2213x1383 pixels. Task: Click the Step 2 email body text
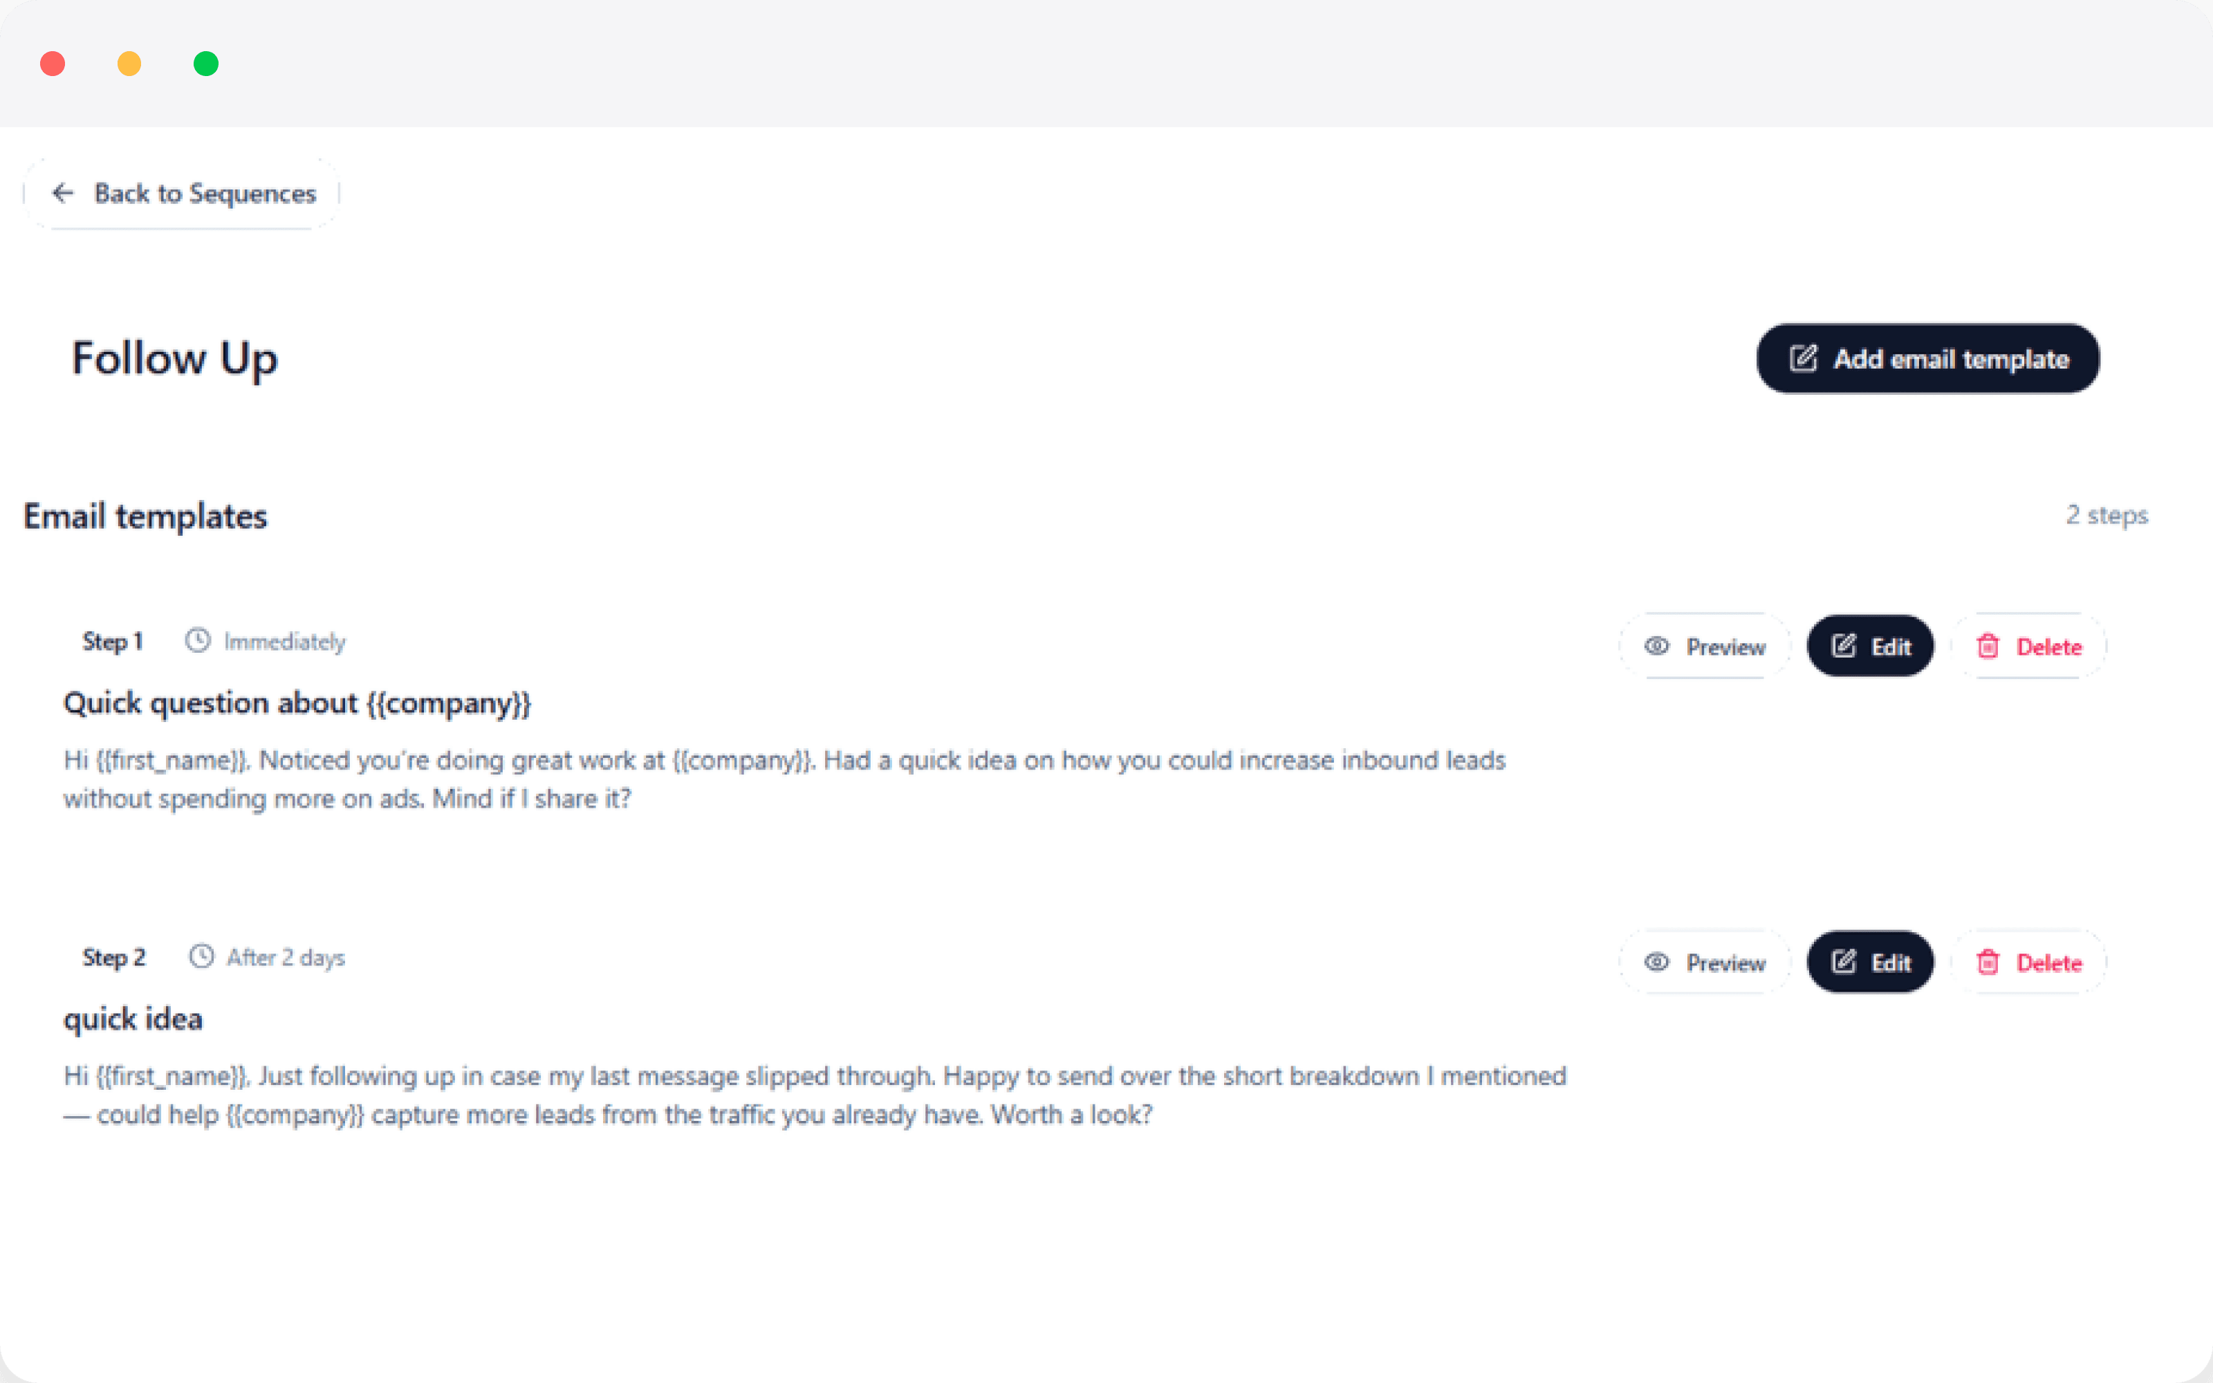[x=814, y=1095]
